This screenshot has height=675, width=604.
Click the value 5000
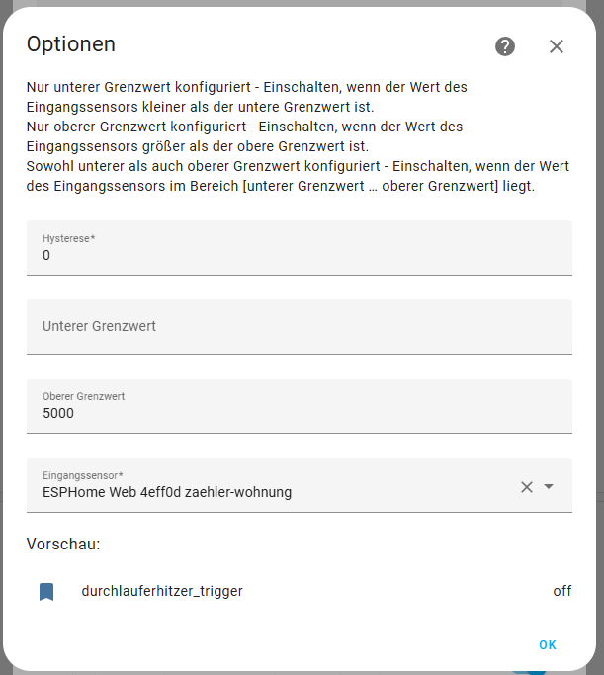click(x=58, y=413)
